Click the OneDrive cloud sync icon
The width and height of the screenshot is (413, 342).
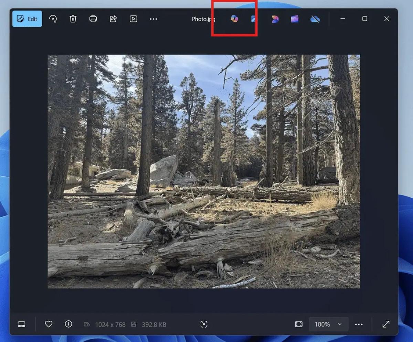pos(315,19)
